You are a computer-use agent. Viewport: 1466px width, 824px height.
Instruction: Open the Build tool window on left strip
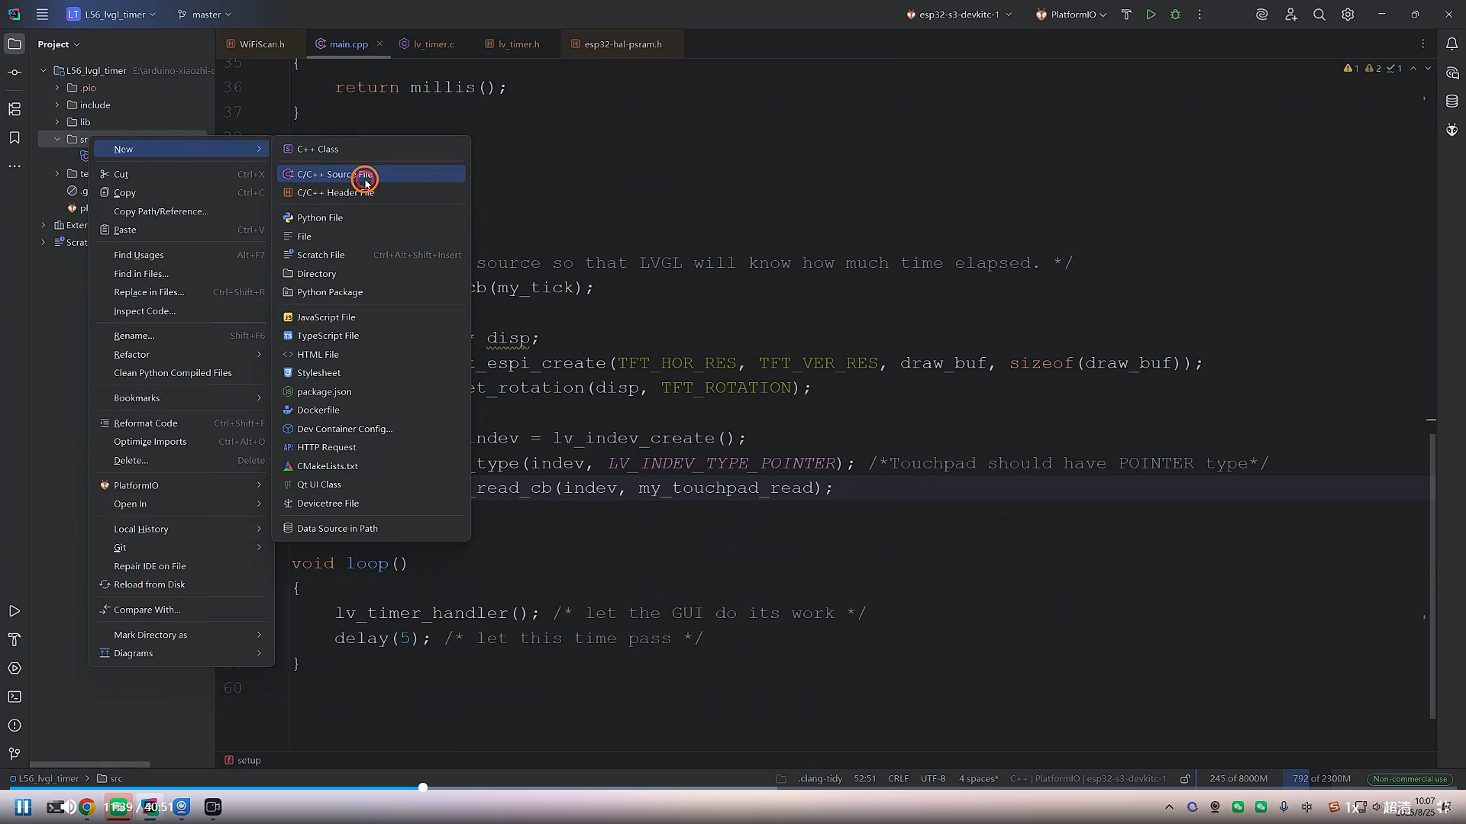[15, 639]
